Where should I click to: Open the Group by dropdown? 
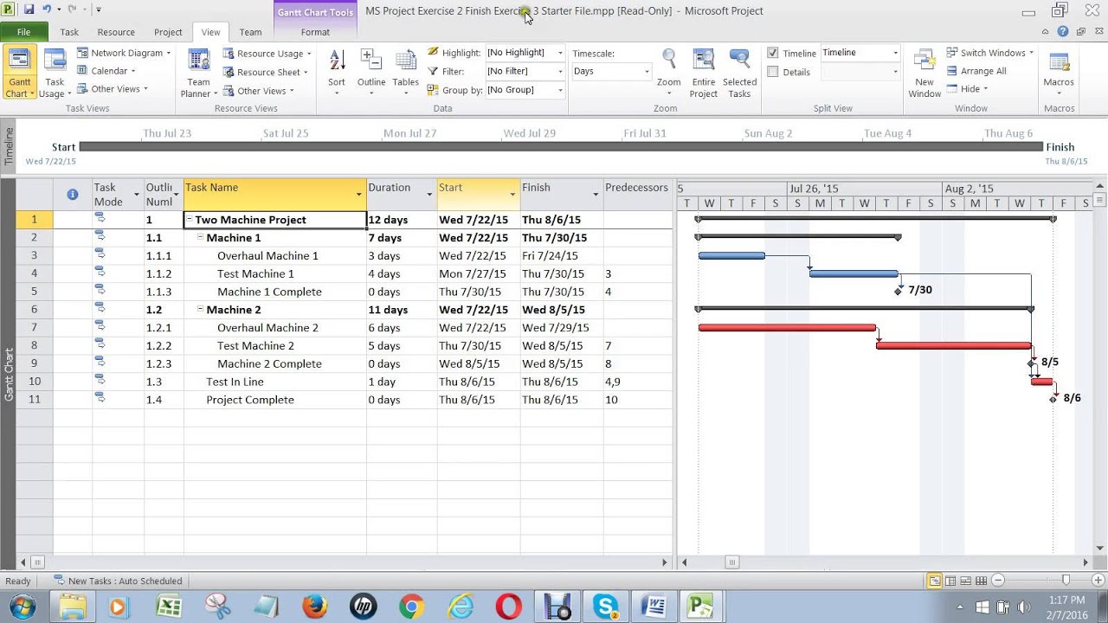[560, 90]
